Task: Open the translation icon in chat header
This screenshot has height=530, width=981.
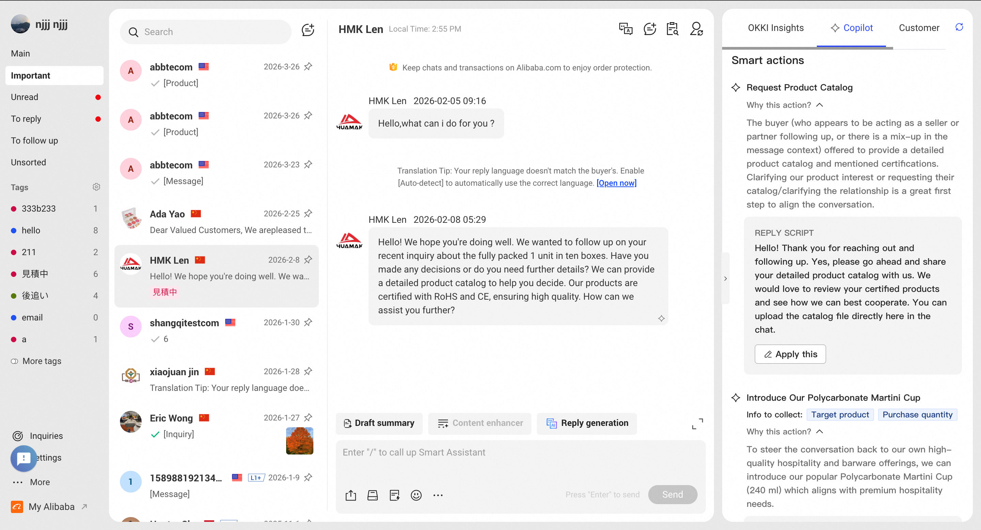Action: pyautogui.click(x=626, y=29)
